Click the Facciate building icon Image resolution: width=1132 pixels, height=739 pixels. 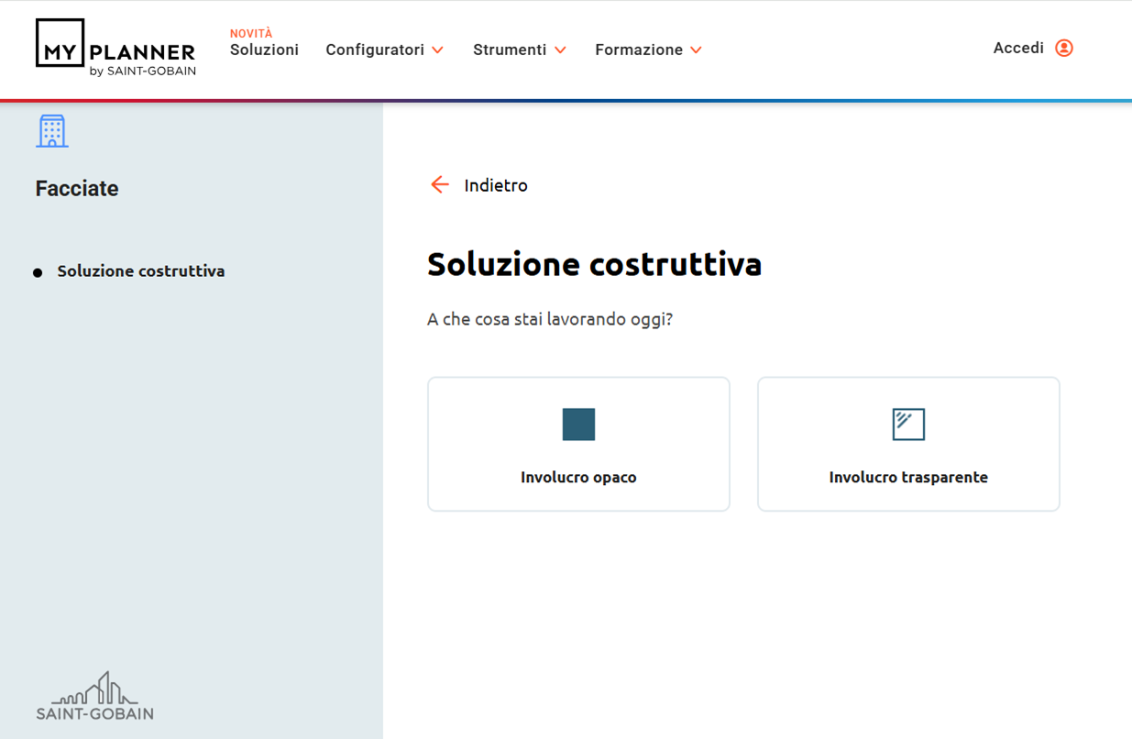(52, 131)
